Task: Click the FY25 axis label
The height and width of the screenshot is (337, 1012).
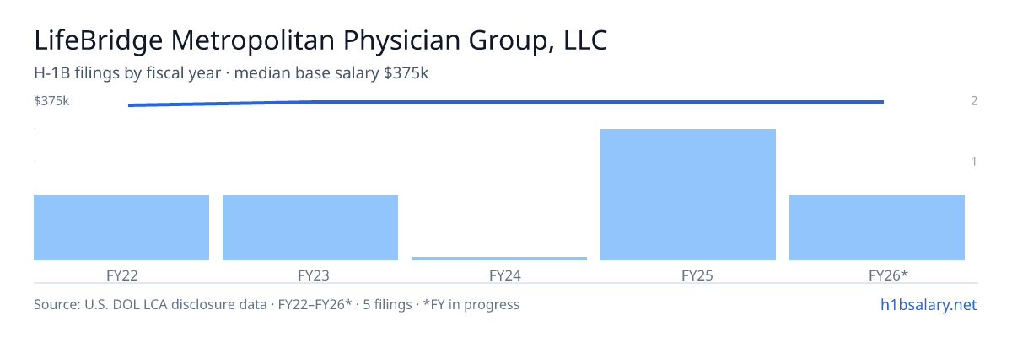Action: click(688, 275)
